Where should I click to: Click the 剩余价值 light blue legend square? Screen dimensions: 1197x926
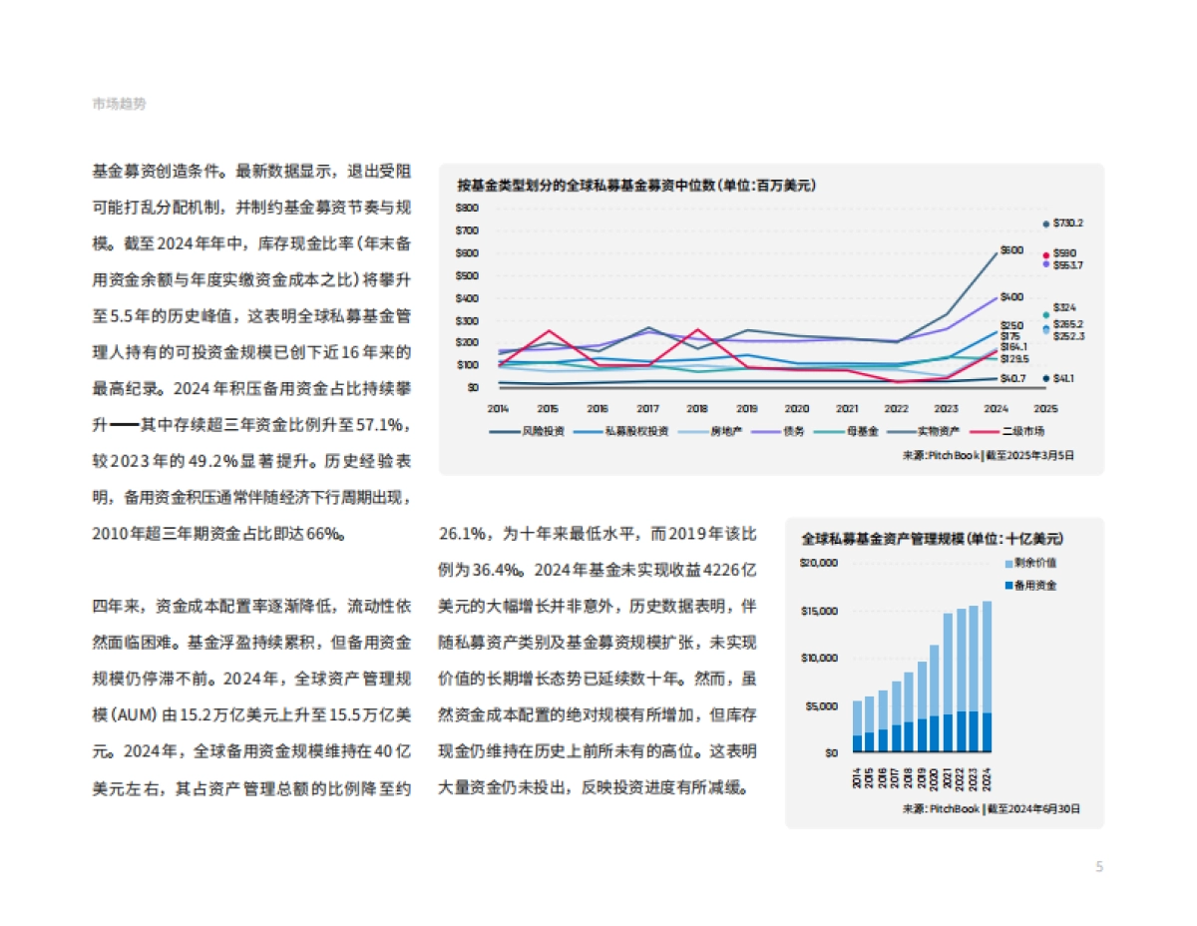tap(1008, 564)
